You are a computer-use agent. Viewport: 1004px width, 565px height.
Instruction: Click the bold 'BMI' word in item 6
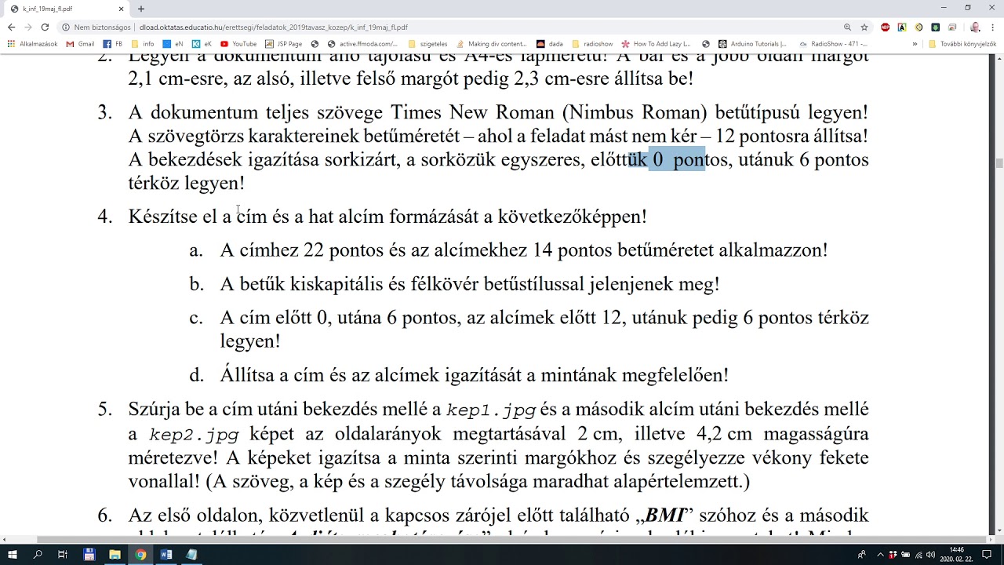point(665,516)
